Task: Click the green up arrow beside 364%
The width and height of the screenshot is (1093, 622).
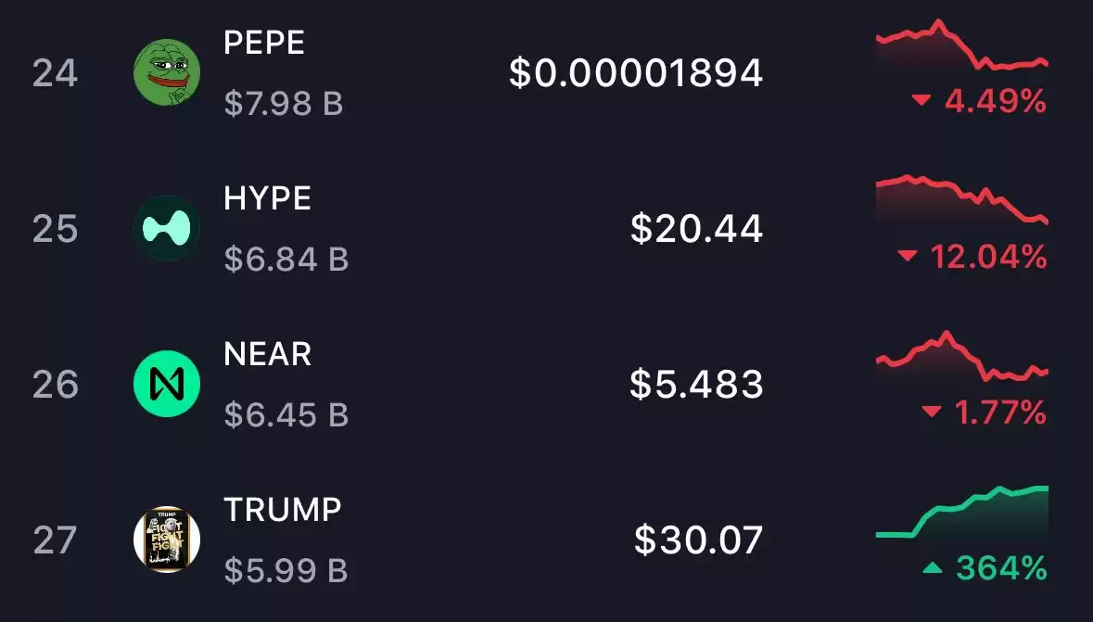Action: click(x=933, y=568)
